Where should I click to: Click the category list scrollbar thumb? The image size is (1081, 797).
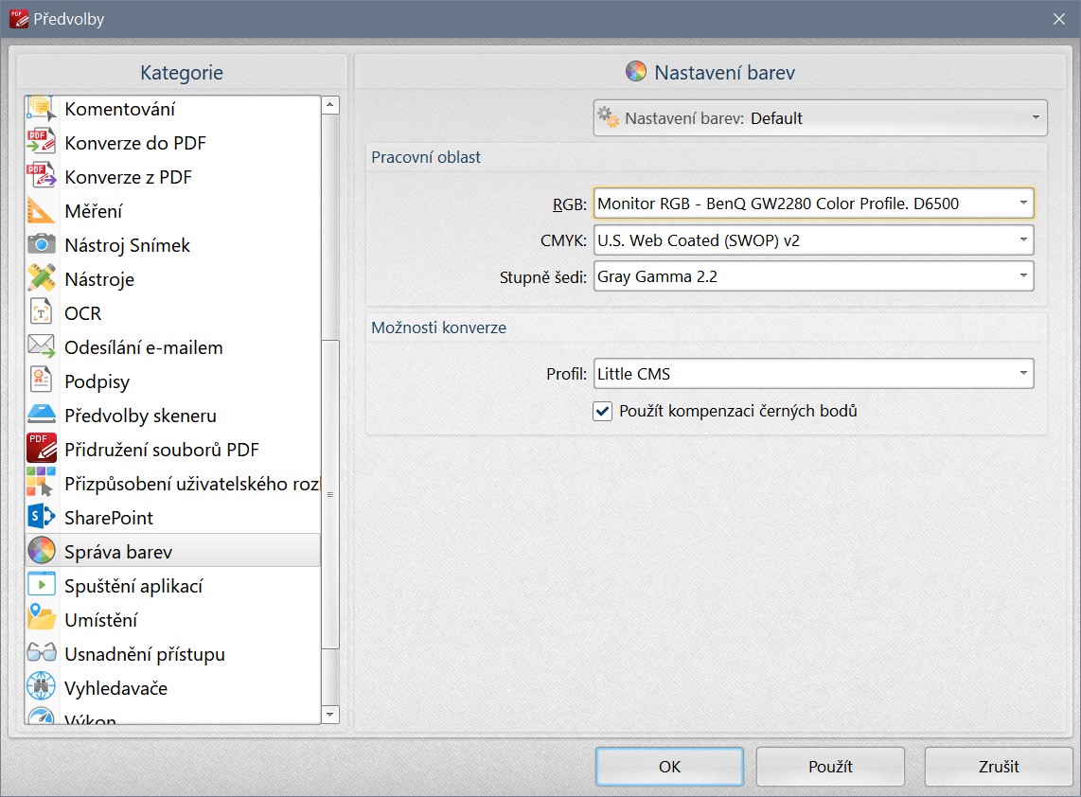[x=330, y=494]
